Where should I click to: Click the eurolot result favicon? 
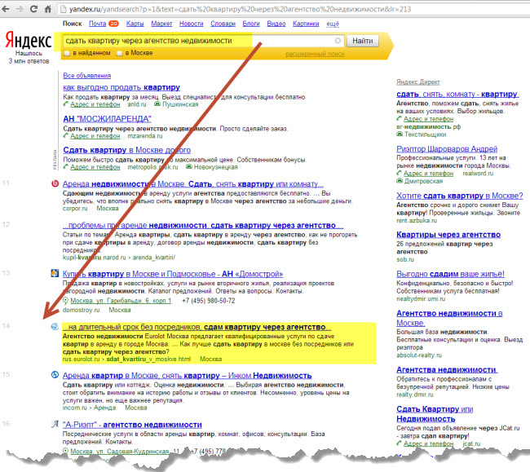55,326
